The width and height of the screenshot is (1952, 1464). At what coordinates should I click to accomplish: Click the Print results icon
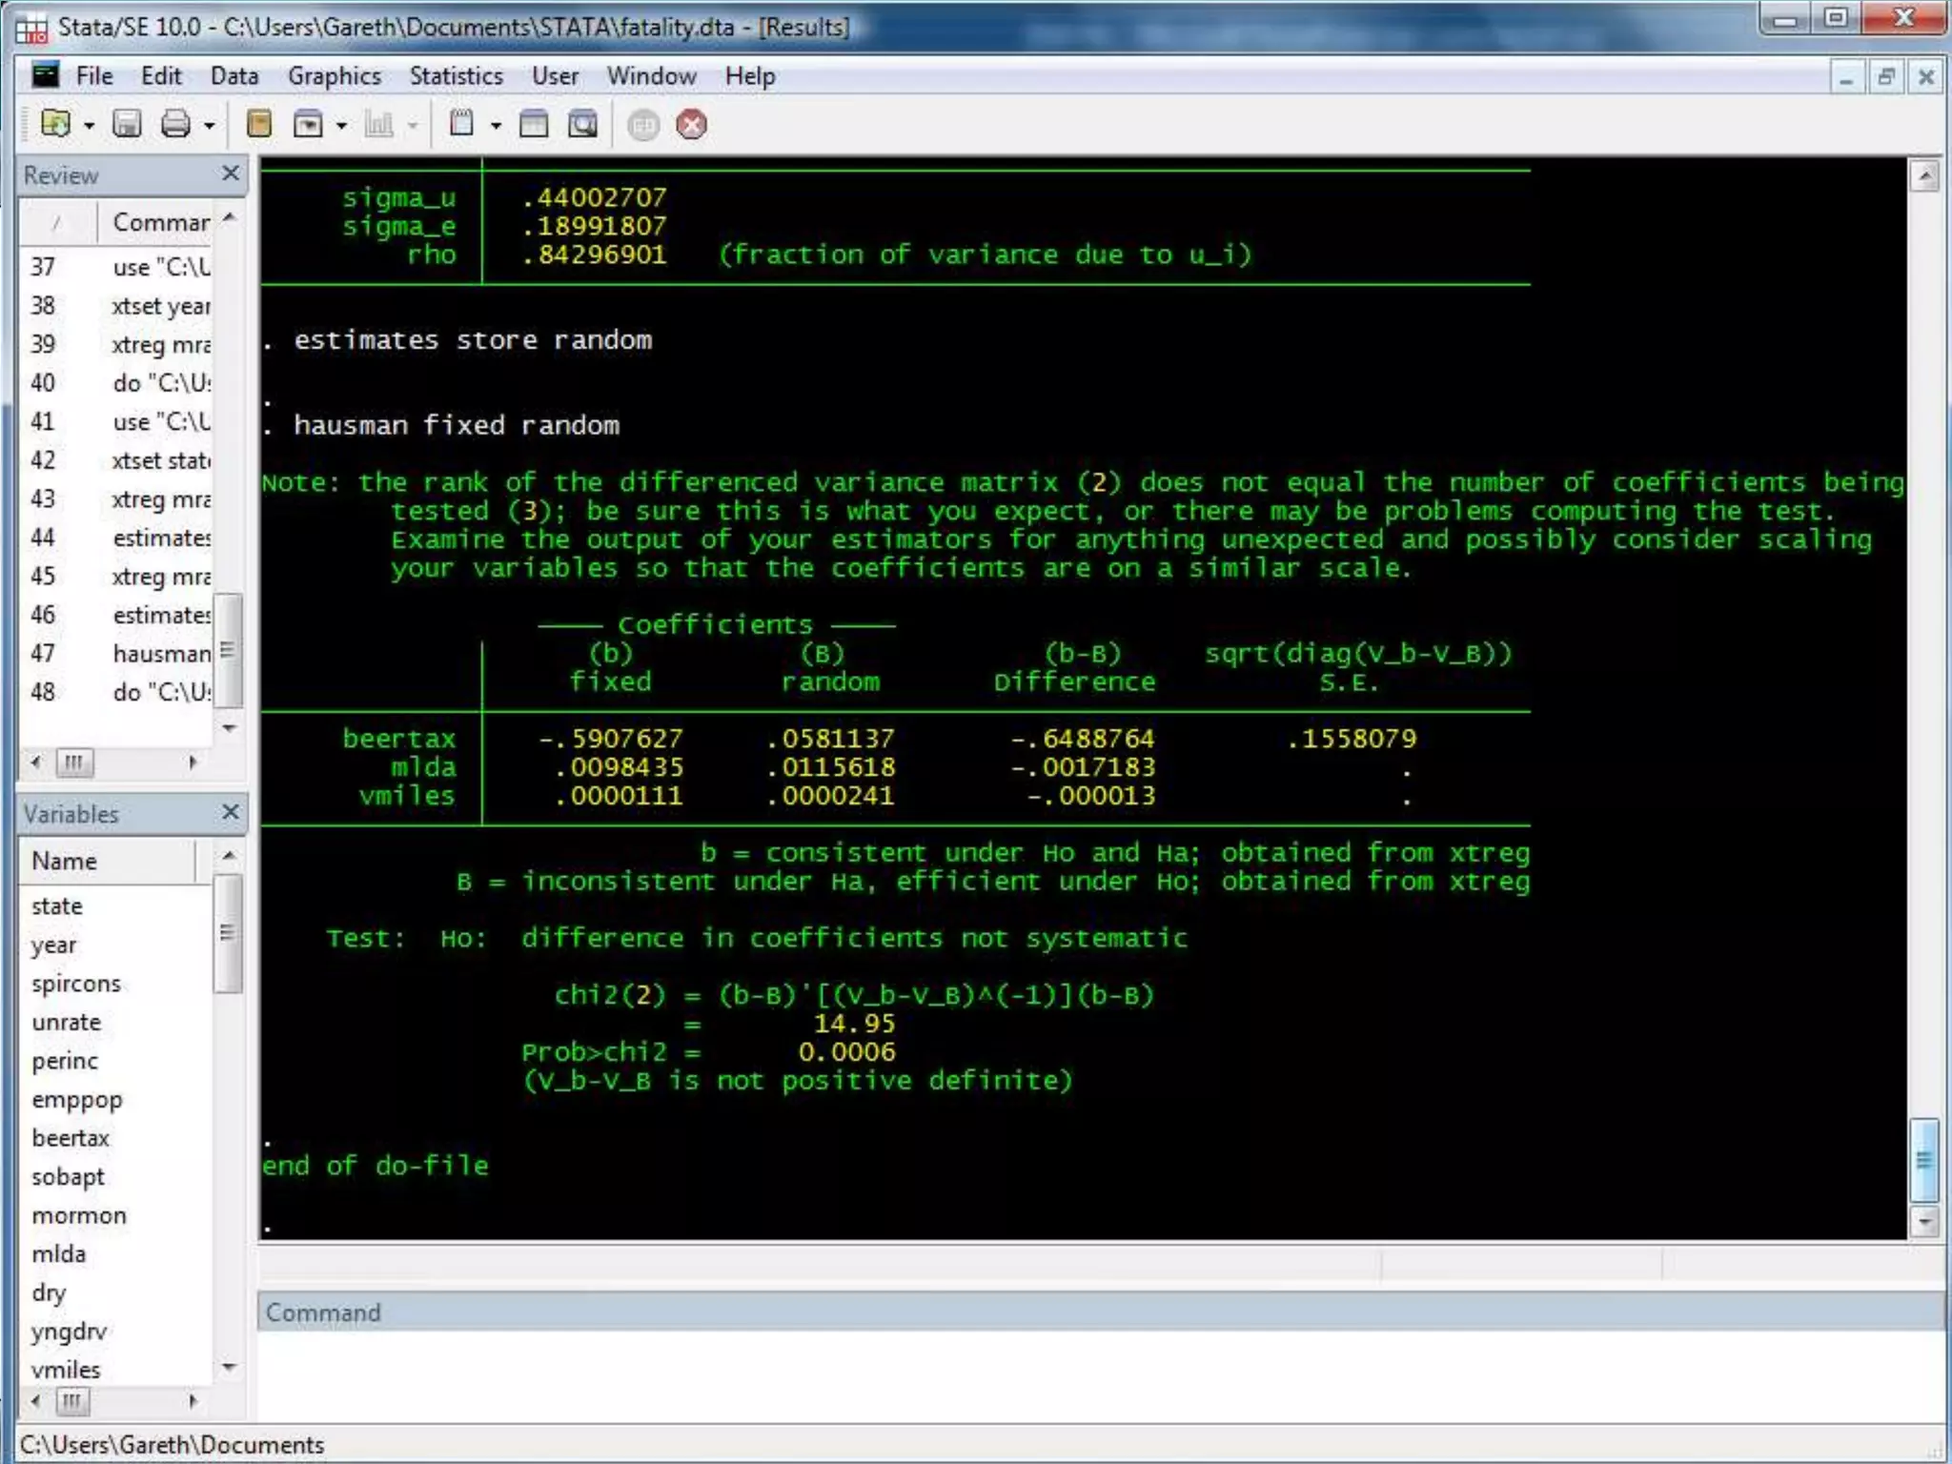pos(175,124)
